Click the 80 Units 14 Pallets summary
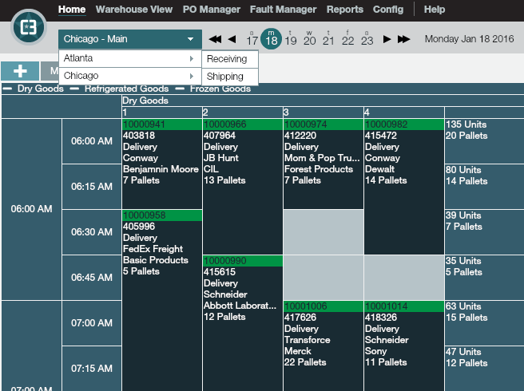Viewport: 524px width, 391px height. point(484,186)
